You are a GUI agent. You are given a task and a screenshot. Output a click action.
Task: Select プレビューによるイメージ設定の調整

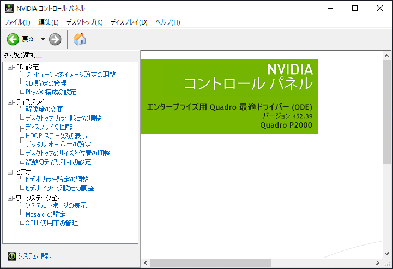pos(70,75)
